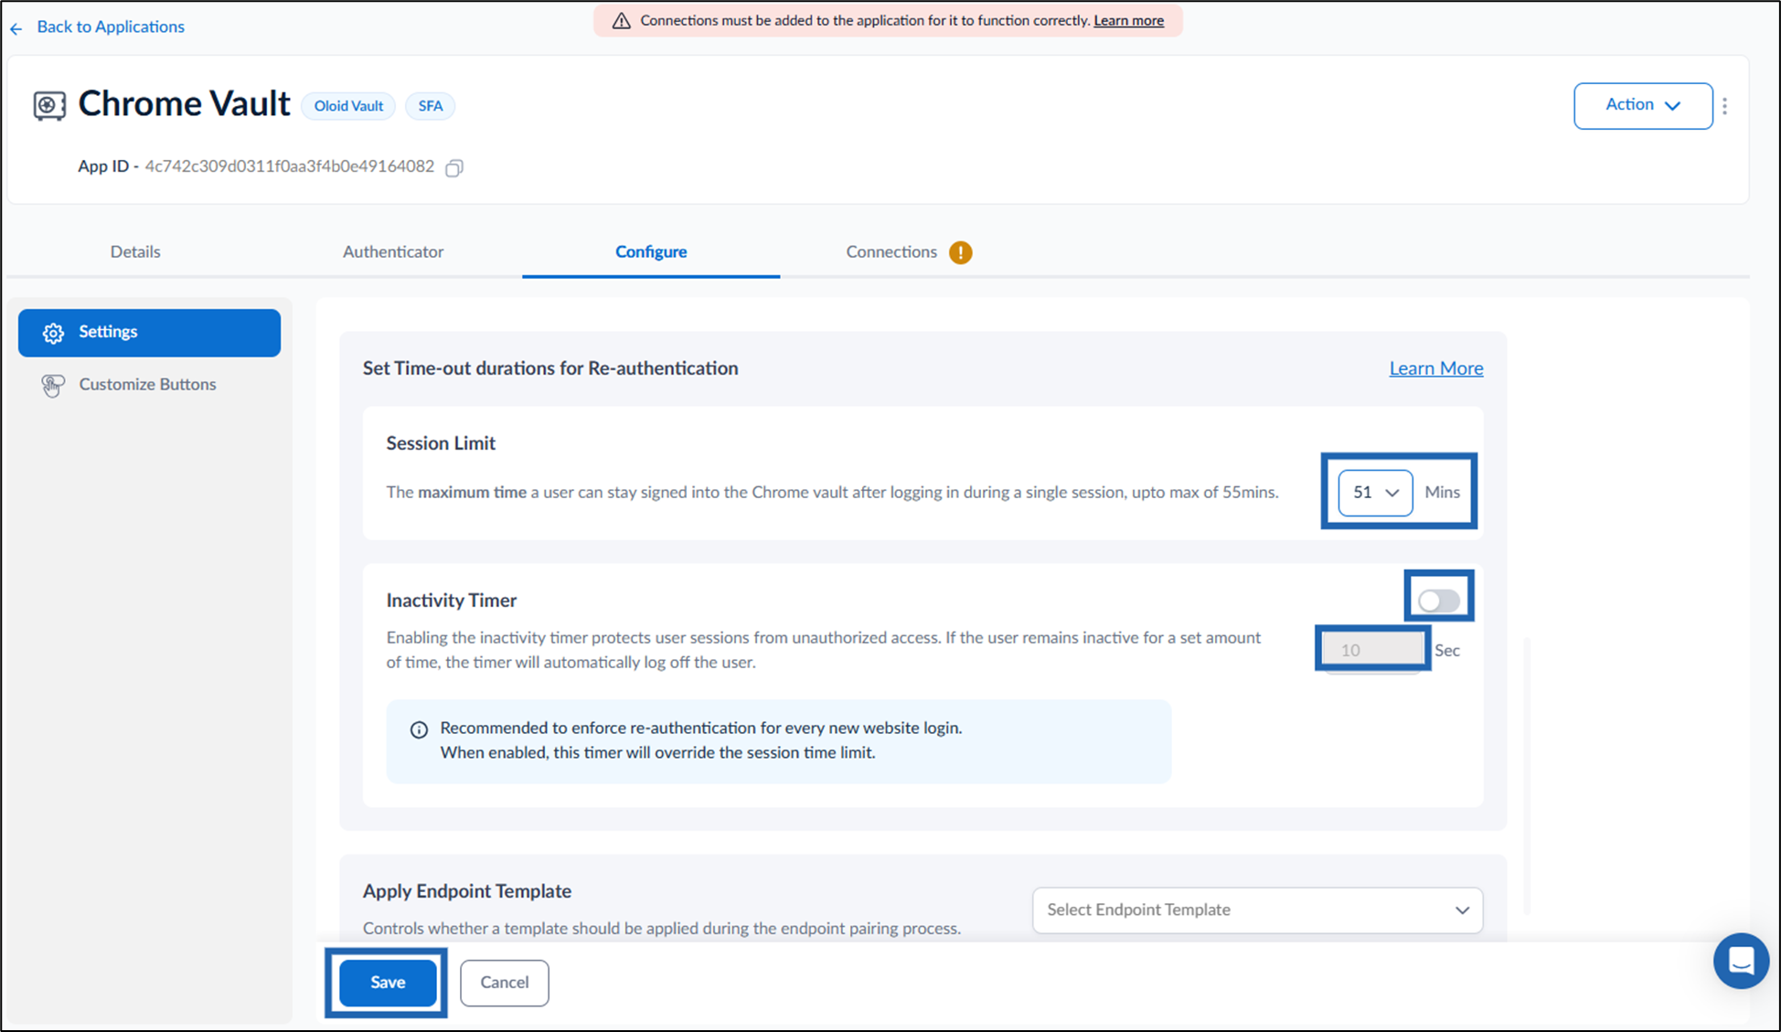Open the chat support bubble icon

(x=1741, y=961)
